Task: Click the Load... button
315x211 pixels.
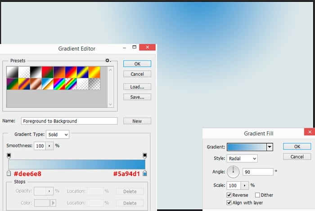Action: point(137,87)
